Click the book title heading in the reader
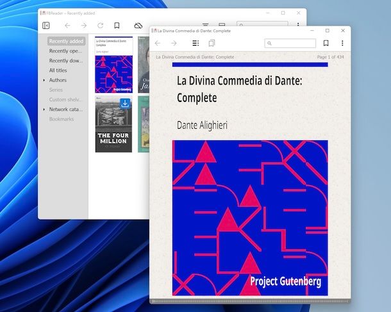Viewport: 391px width, 312px height. point(239,89)
